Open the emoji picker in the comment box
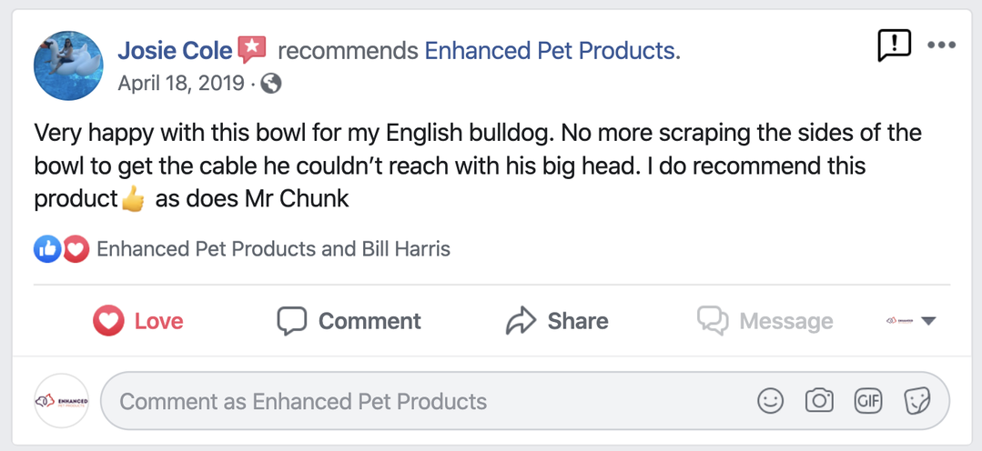Viewport: 982px width, 451px height. click(770, 400)
